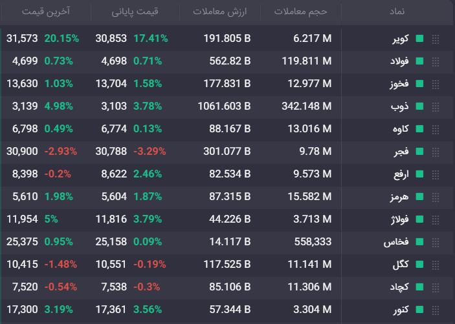The height and width of the screenshot is (324, 455).
Task: Sort by the آخرین قیمت column header
Action: pos(46,12)
